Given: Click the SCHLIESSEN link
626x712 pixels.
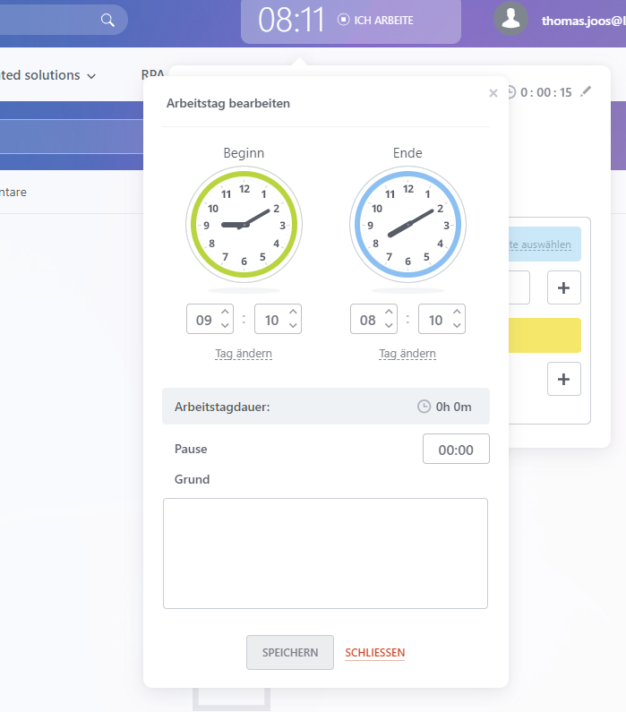Looking at the screenshot, I should click(375, 653).
